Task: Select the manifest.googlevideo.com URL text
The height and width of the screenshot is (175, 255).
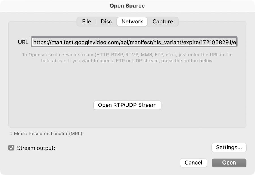Action: pyautogui.click(x=135, y=42)
